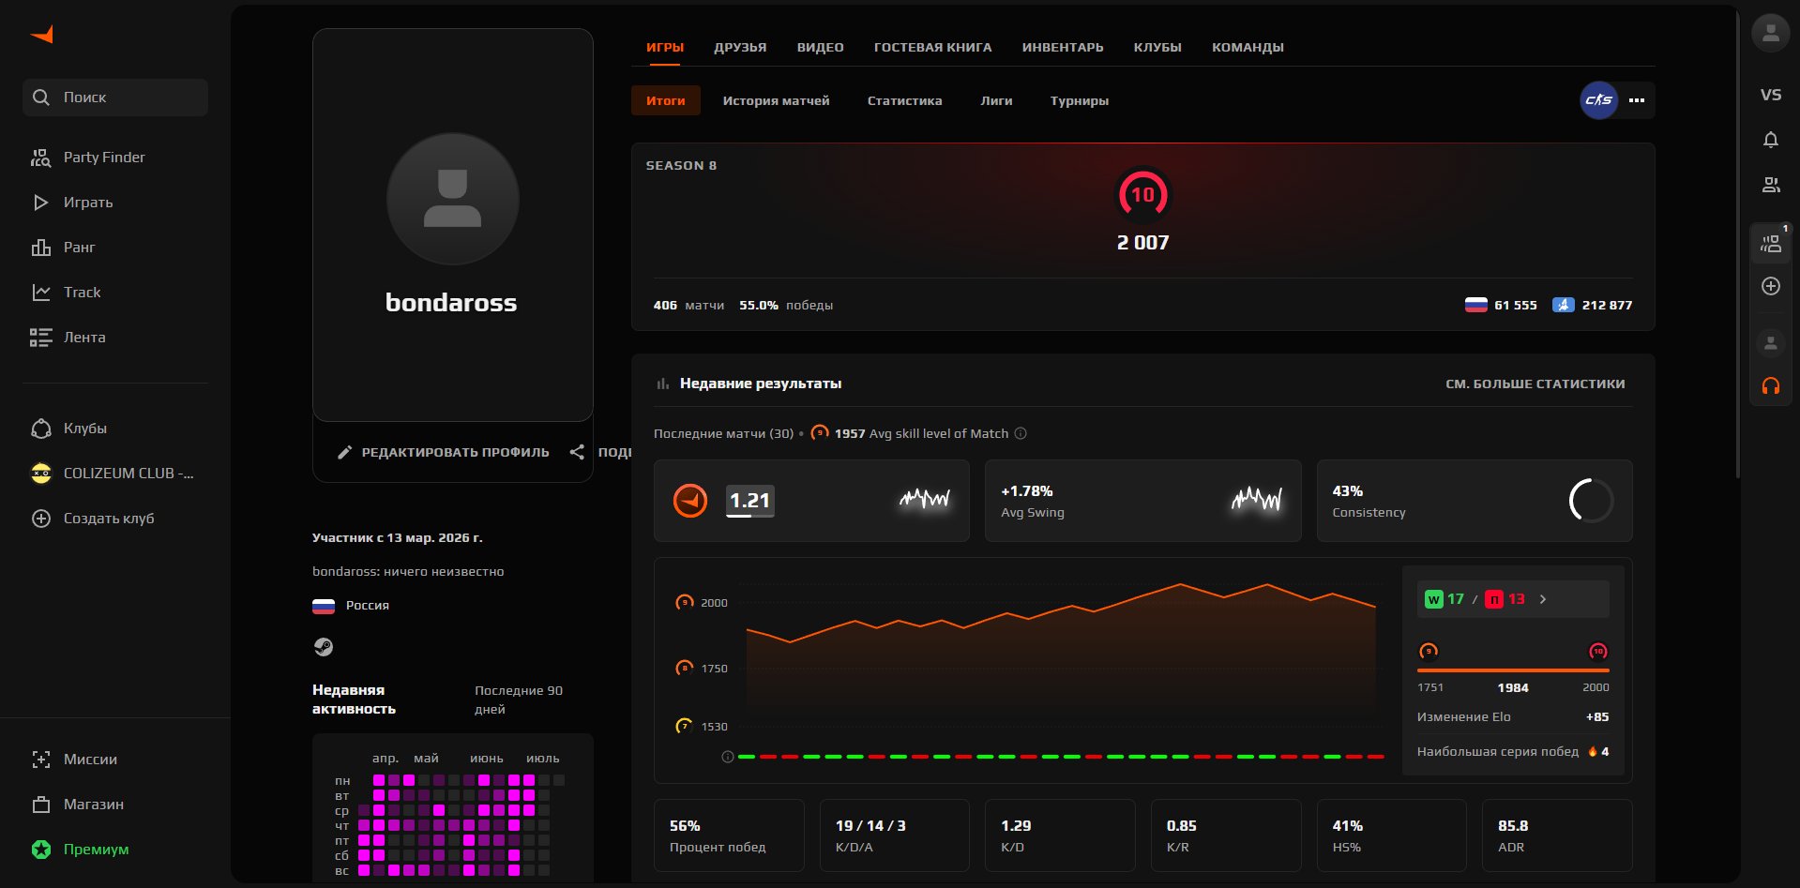Image resolution: width=1800 pixels, height=888 pixels.
Task: Expand the W 17 / П 13 results chevron
Action: point(1543,599)
